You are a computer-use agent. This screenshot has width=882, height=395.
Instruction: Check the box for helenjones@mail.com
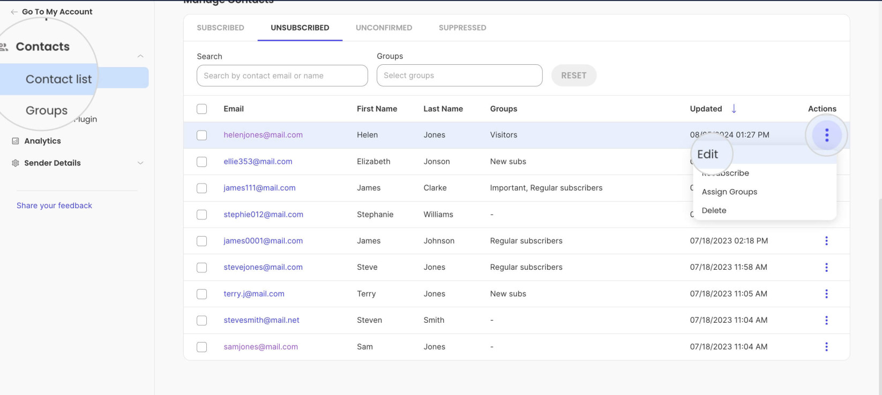tap(201, 135)
